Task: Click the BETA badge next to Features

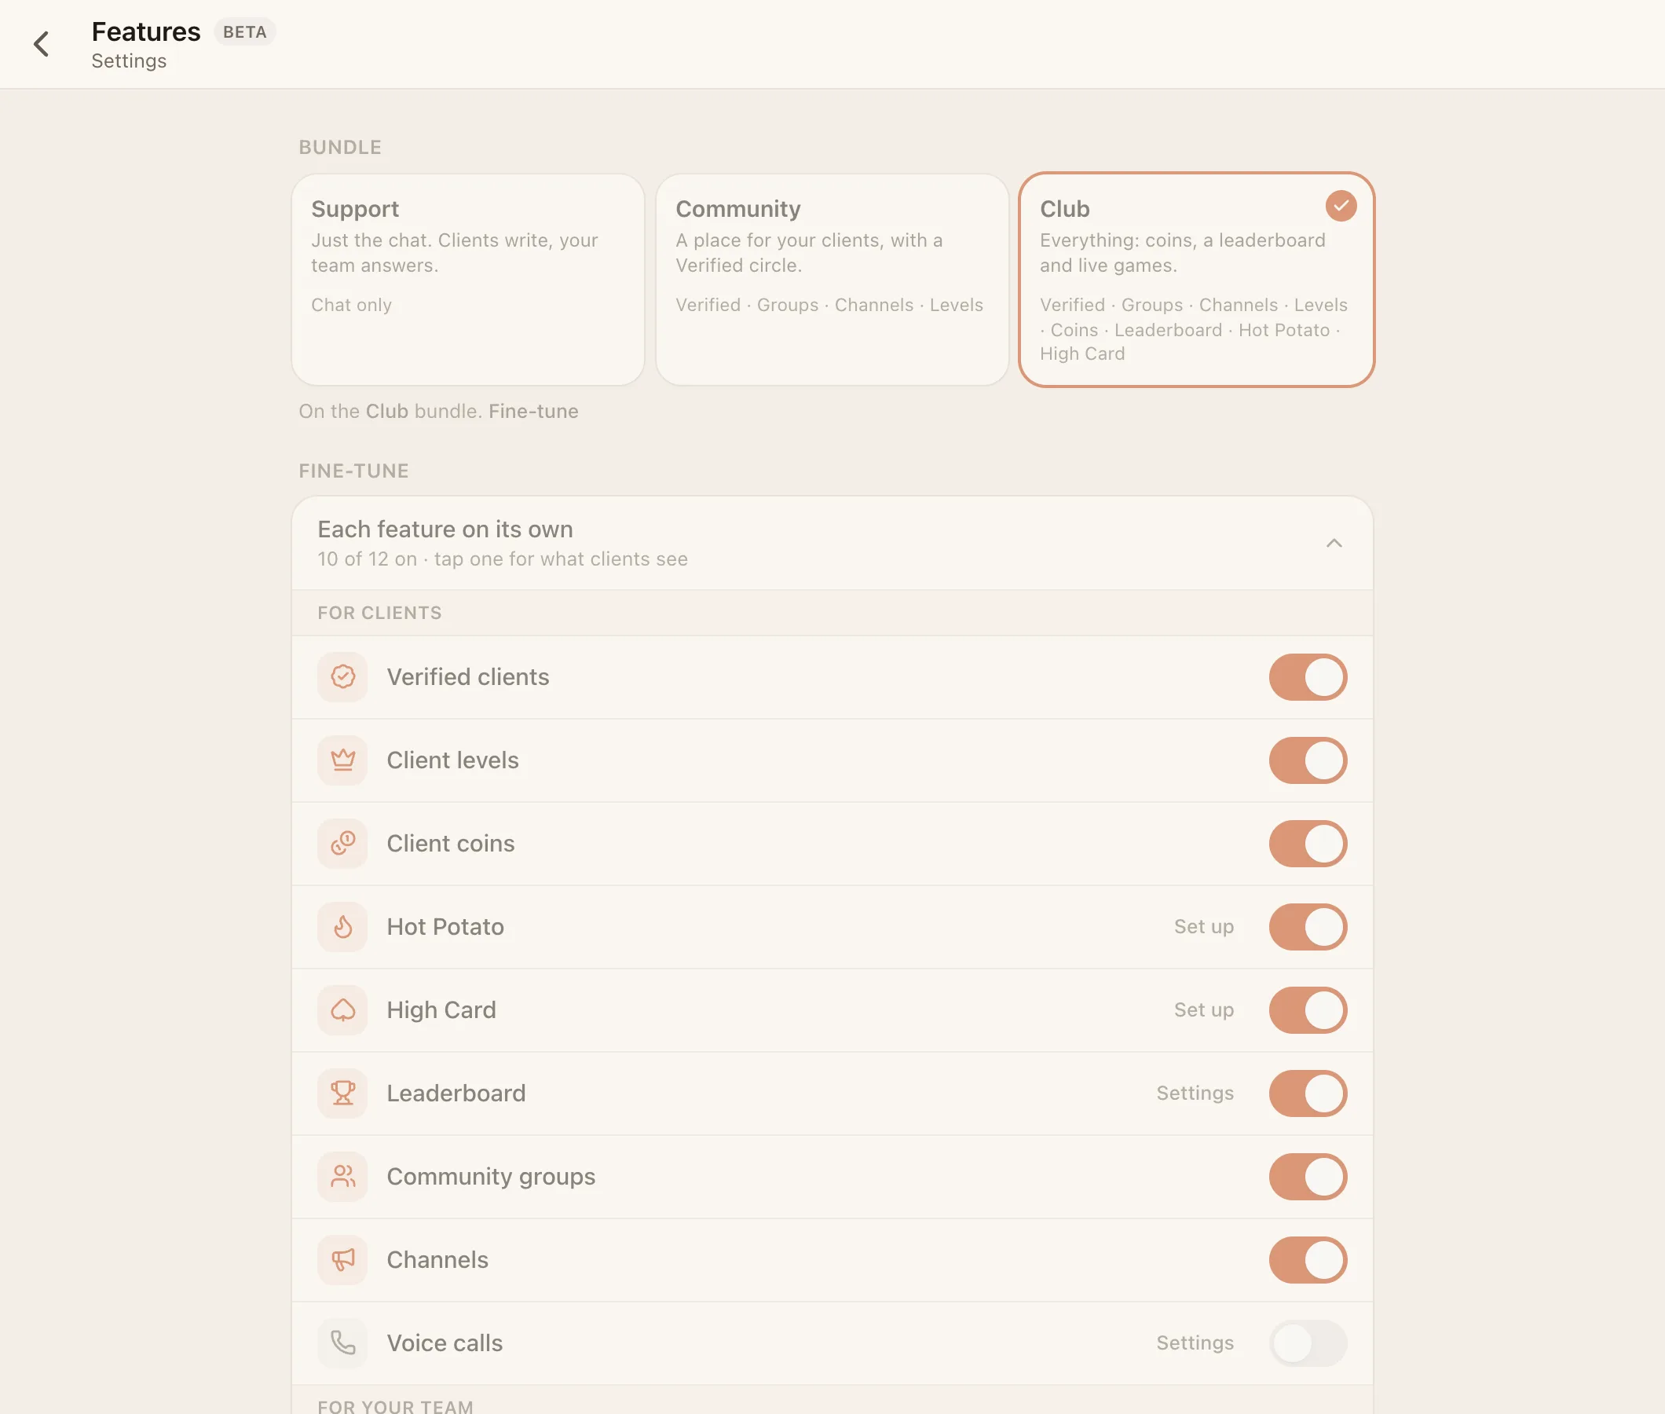Action: [244, 32]
